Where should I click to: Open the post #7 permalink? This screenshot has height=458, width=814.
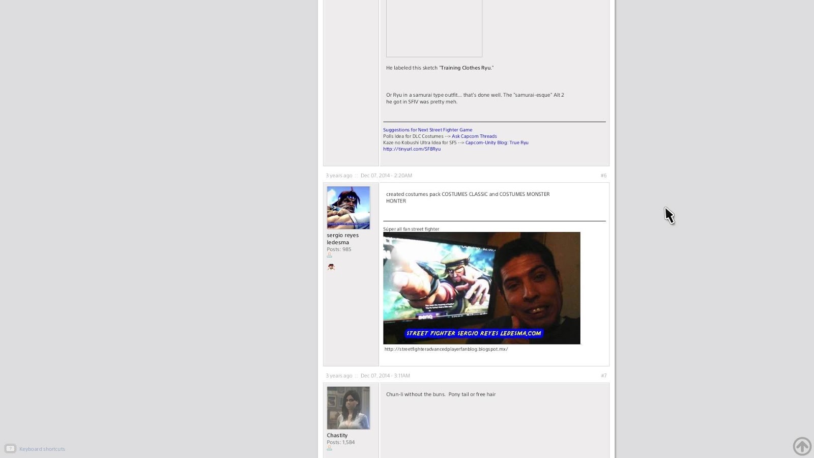(x=603, y=376)
